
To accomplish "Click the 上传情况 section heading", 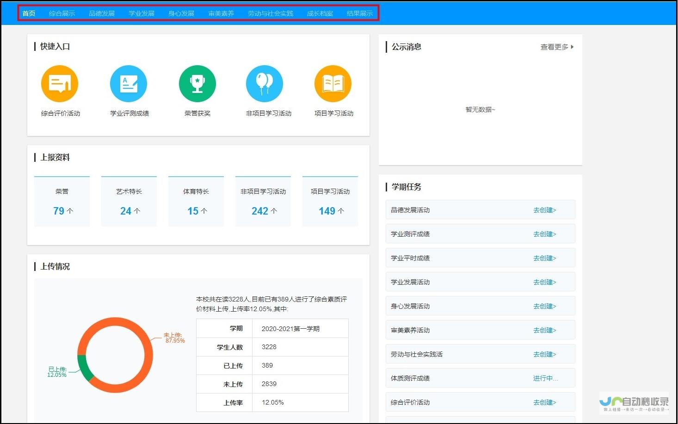I will (x=55, y=266).
